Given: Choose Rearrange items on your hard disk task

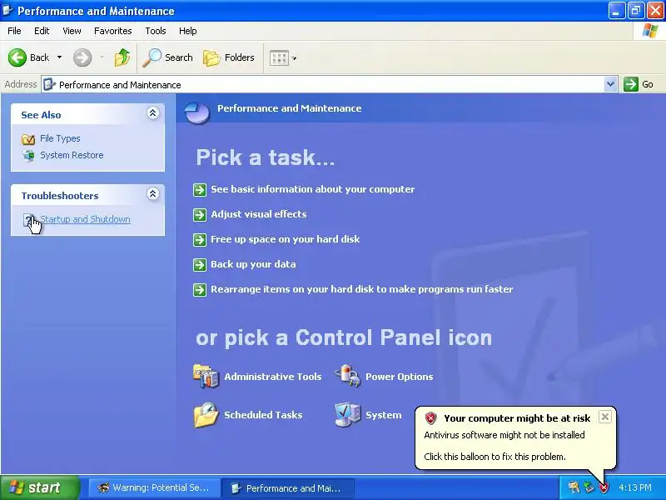Looking at the screenshot, I should pyautogui.click(x=362, y=289).
